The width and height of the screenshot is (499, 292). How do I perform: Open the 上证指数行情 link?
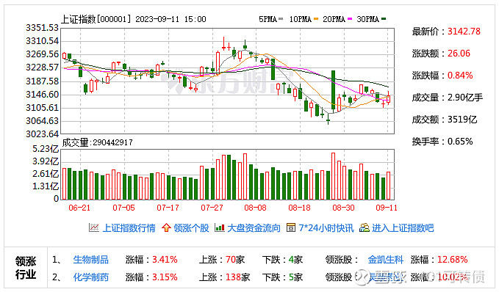click(129, 228)
